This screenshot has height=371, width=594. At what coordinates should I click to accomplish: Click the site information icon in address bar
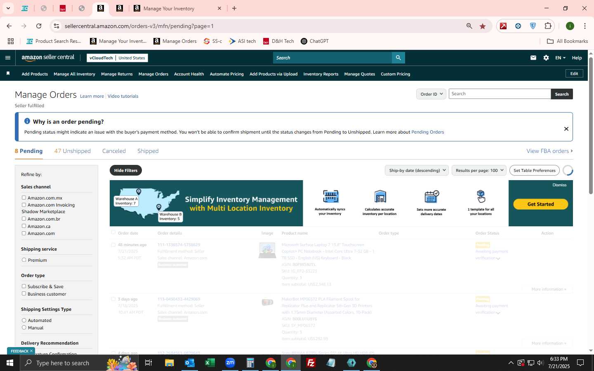click(x=57, y=26)
